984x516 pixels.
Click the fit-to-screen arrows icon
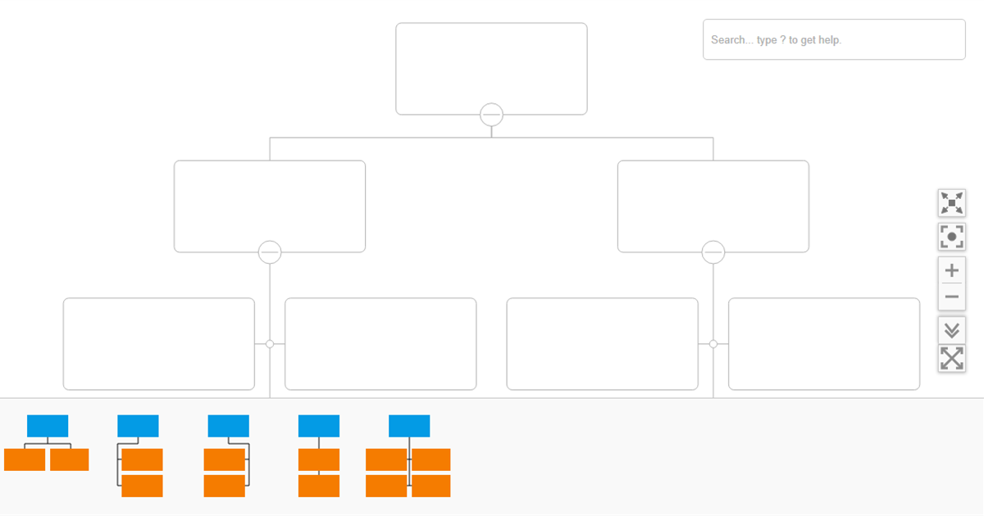[951, 202]
